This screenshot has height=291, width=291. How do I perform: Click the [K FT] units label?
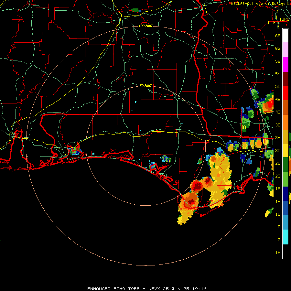tap(273, 22)
